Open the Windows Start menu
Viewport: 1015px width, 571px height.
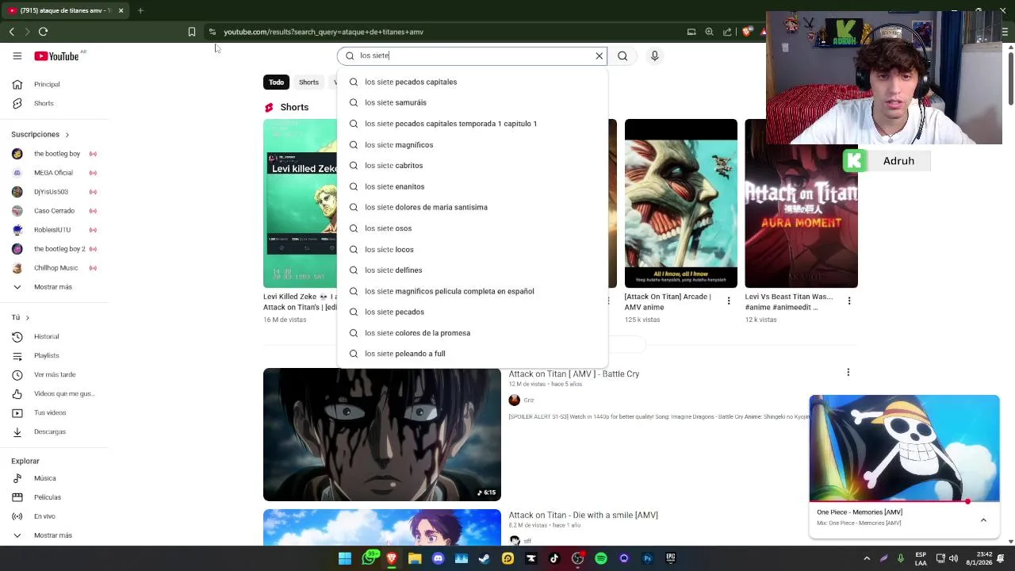(x=345, y=558)
